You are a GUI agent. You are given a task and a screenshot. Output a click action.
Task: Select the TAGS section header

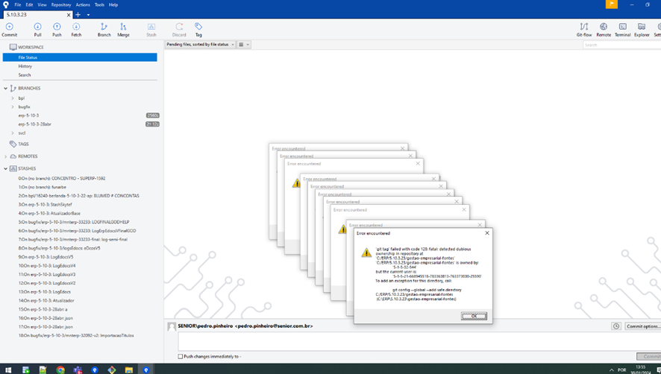click(23, 144)
